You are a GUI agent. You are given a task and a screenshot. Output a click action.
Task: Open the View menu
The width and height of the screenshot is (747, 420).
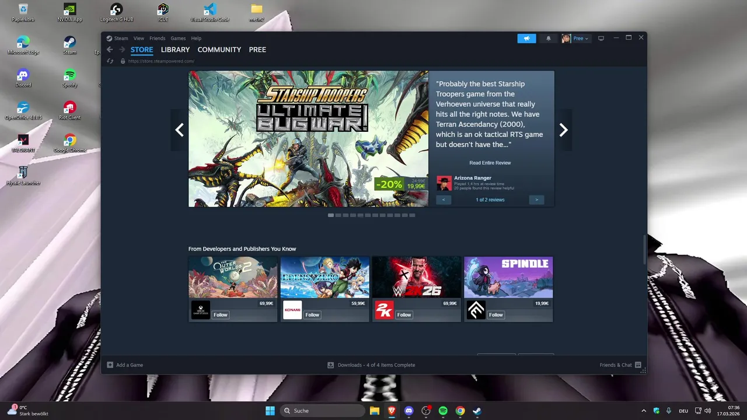coord(138,38)
